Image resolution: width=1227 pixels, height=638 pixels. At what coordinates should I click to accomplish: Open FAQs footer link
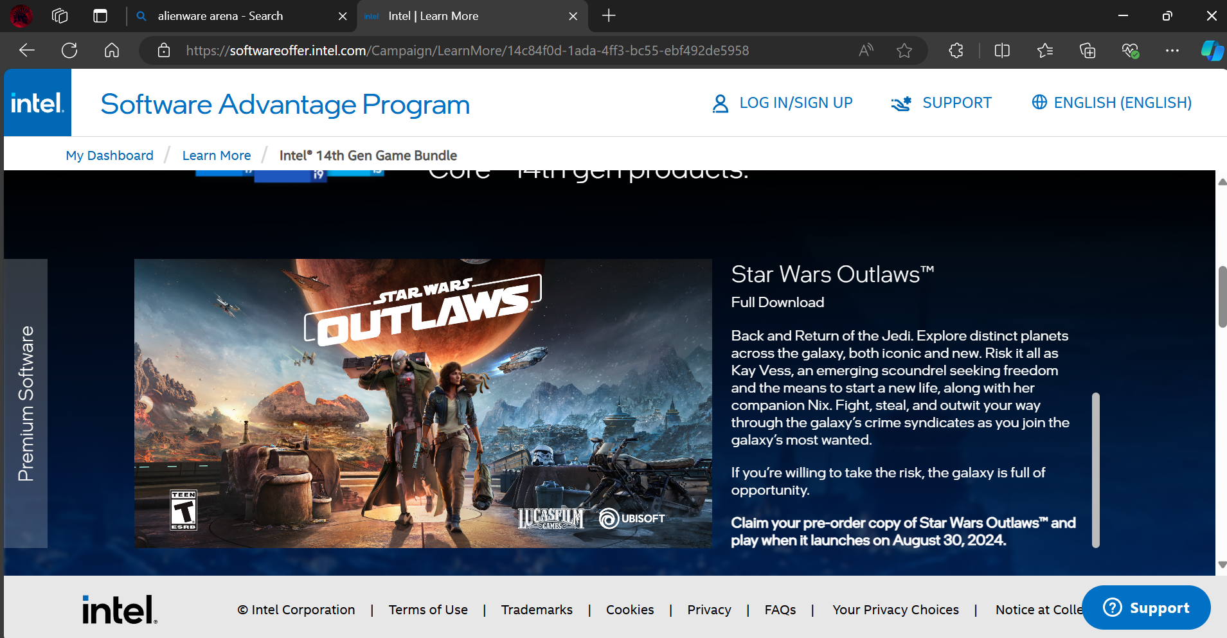pos(780,610)
